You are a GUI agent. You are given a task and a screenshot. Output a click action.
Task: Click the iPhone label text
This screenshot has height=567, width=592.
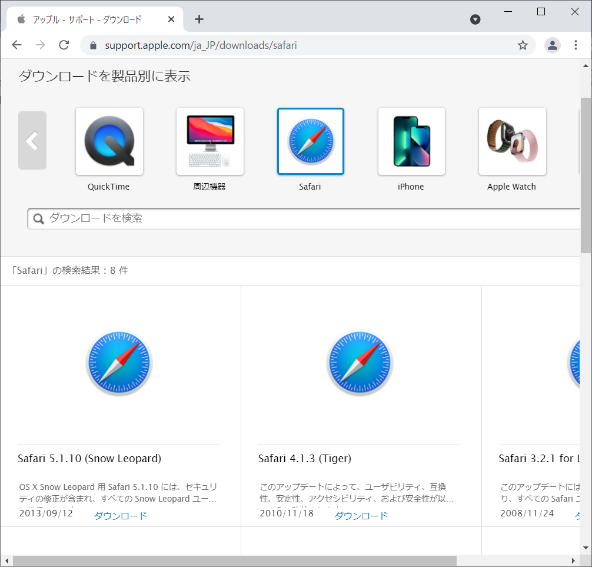[411, 187]
